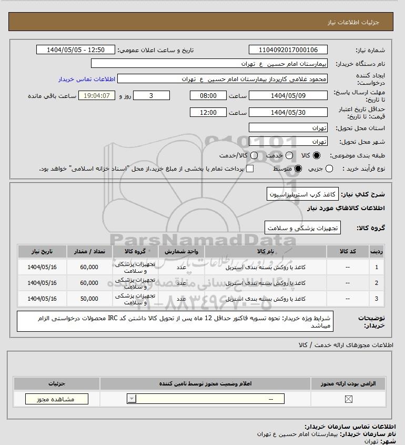Click price validity time 12:00
This screenshot has height=445, width=405.
208,112
